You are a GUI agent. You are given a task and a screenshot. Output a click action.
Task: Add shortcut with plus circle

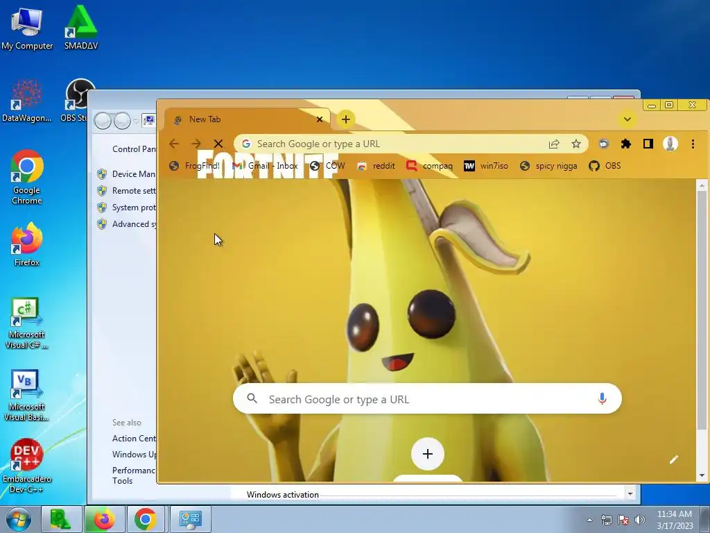click(427, 454)
